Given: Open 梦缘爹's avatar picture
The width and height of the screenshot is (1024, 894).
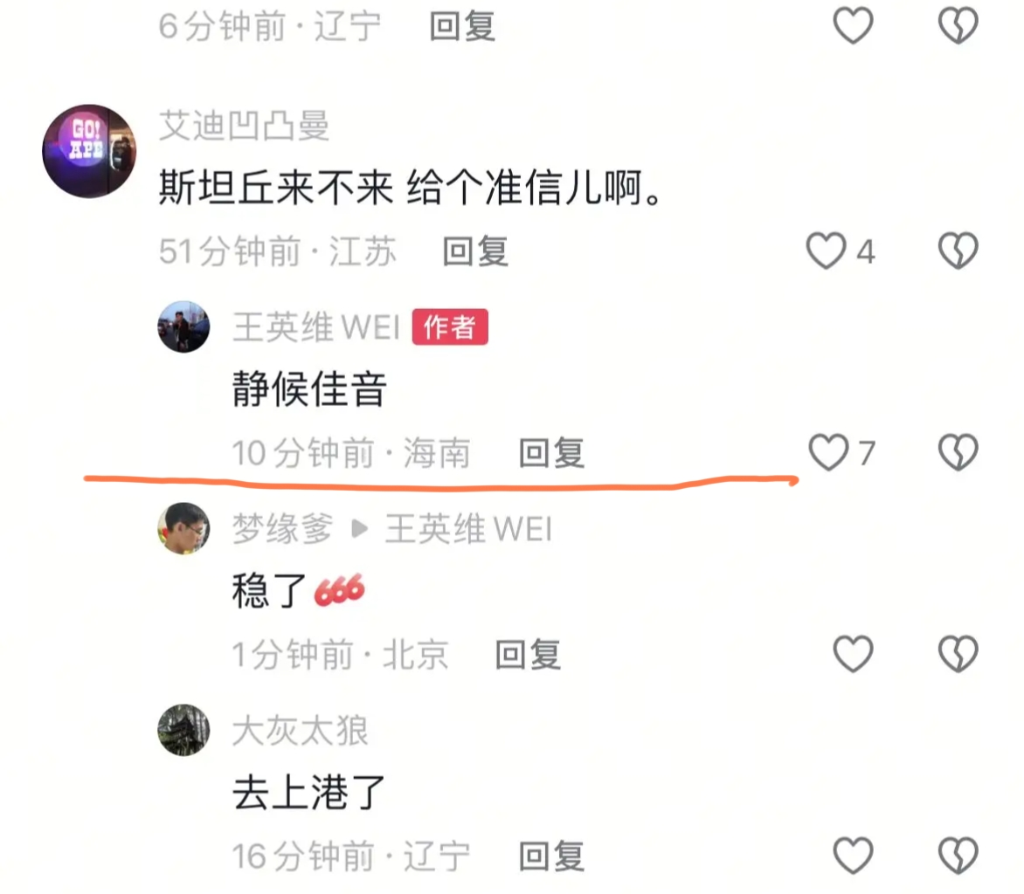Looking at the screenshot, I should tap(183, 528).
